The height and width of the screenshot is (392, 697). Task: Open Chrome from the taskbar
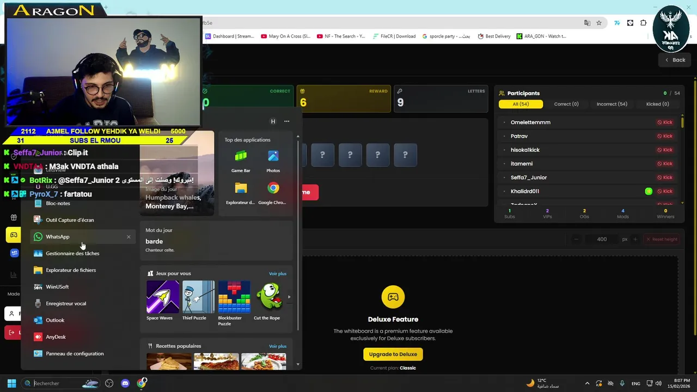coord(142,383)
